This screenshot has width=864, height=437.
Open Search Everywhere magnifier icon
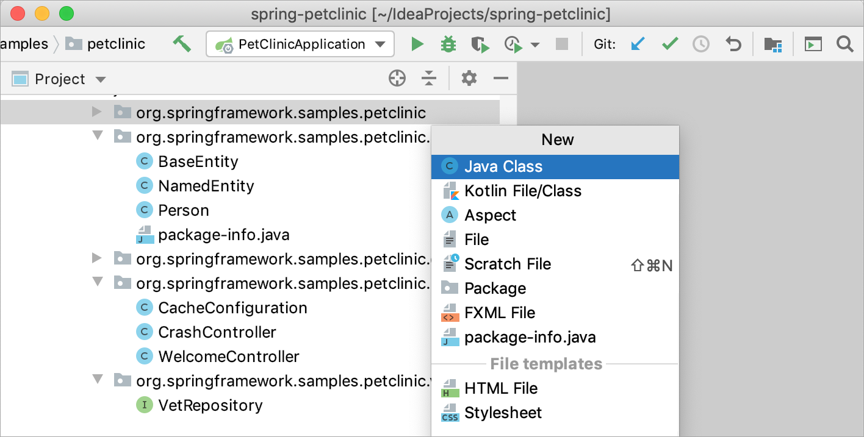[x=844, y=44]
